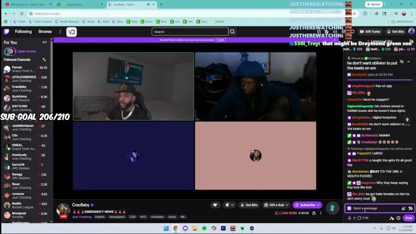Open File Explorer from the taskbar

pyautogui.click(x=195, y=228)
